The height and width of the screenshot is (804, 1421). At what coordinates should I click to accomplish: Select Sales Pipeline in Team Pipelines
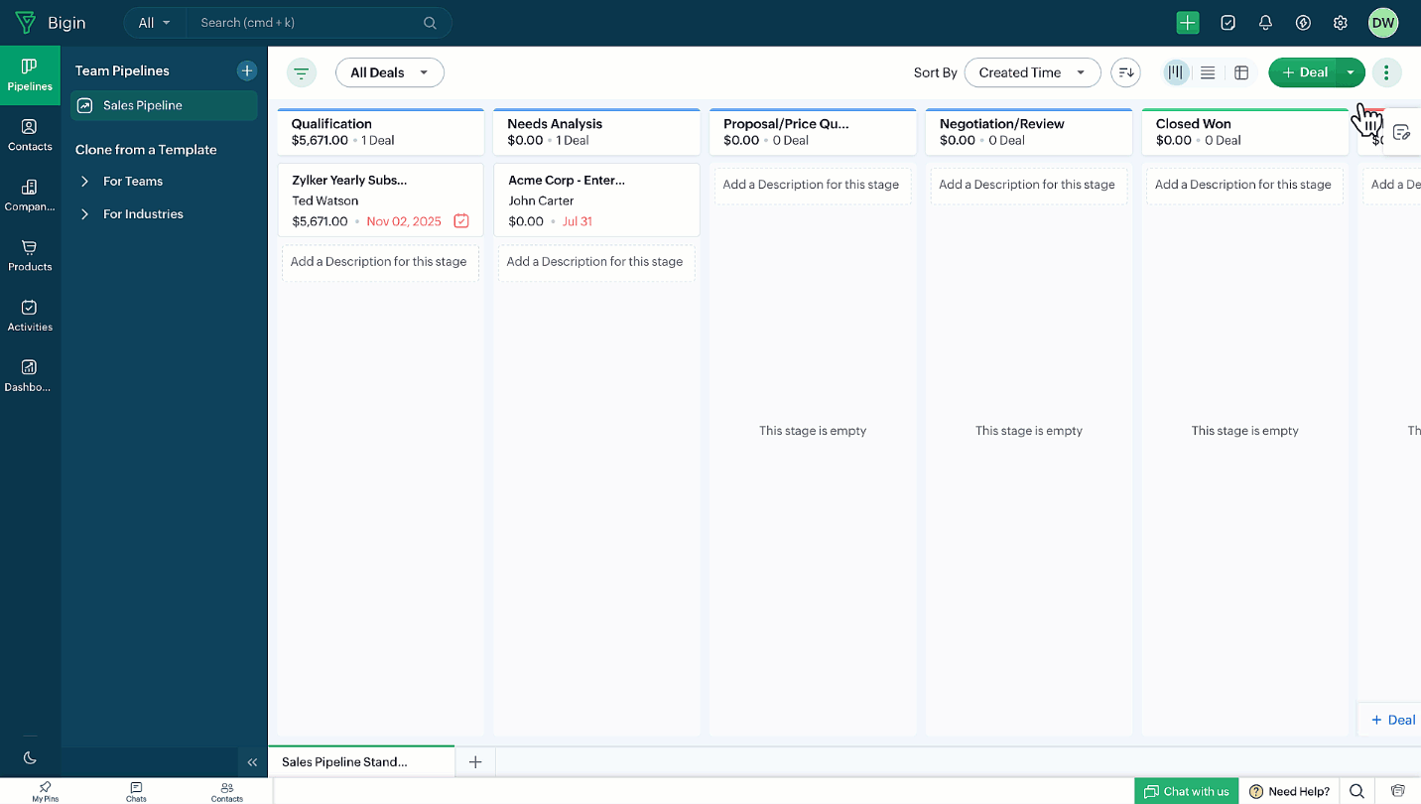click(164, 105)
